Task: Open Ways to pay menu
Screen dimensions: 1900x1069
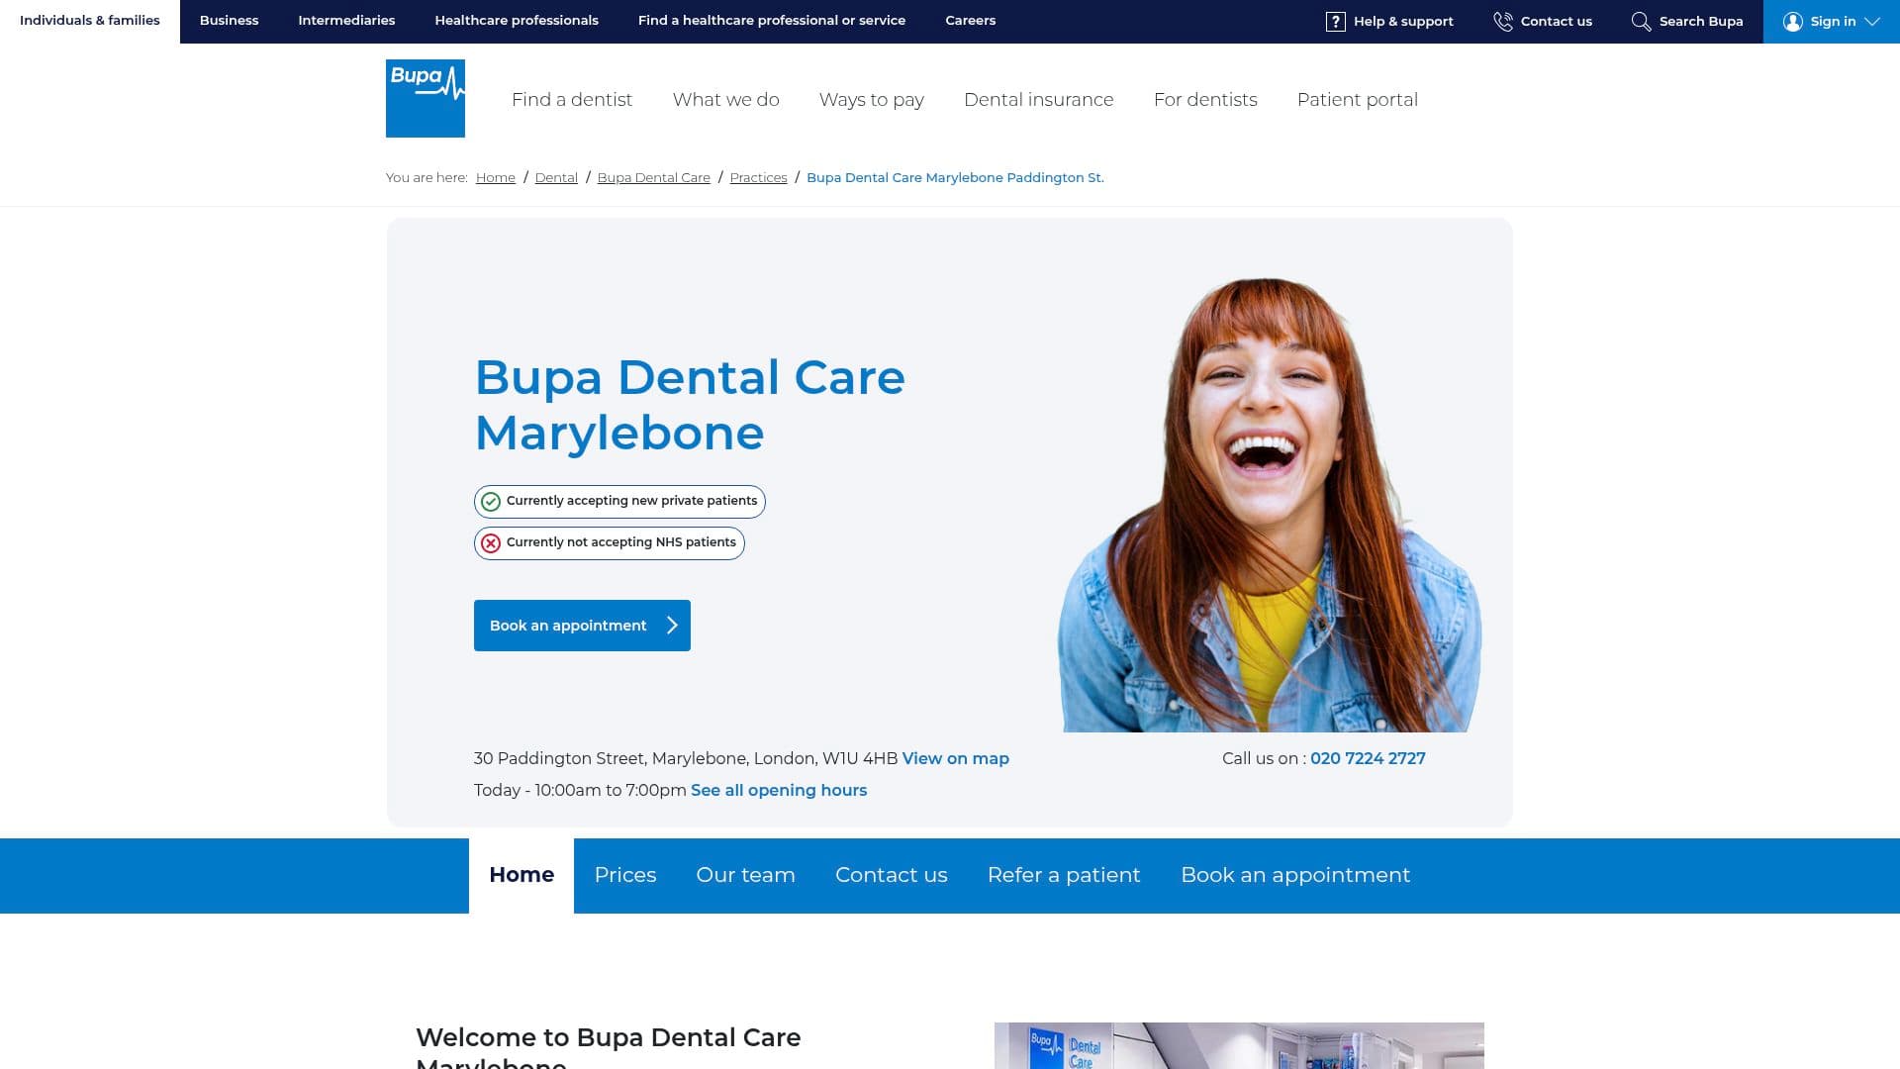Action: pos(872,100)
